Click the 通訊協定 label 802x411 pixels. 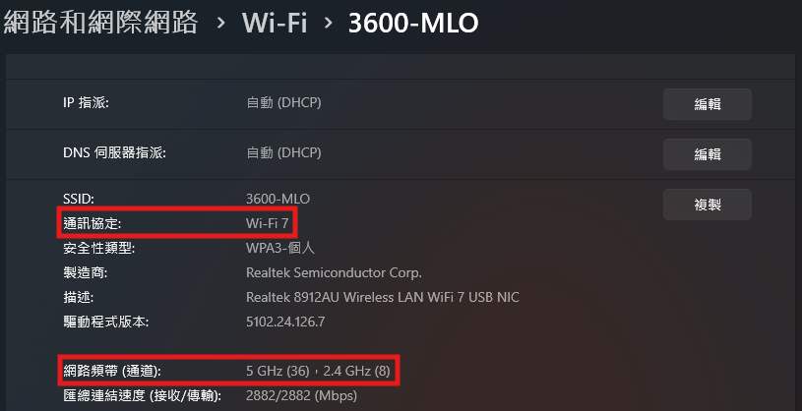[x=98, y=223]
